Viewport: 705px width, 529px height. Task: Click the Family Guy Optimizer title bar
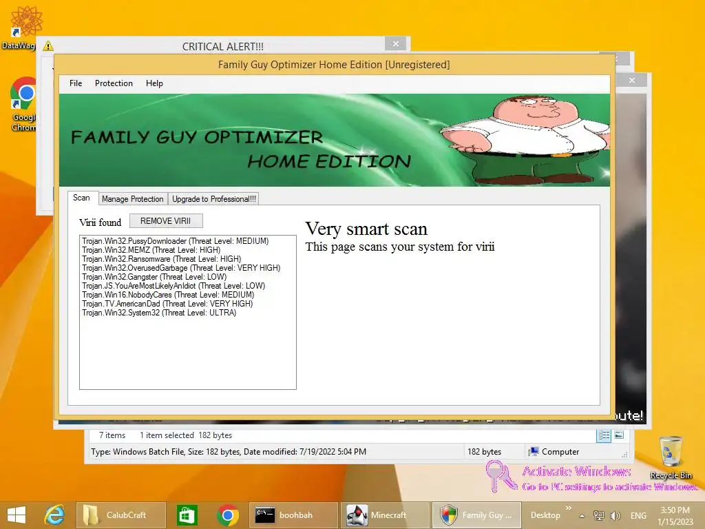[334, 65]
